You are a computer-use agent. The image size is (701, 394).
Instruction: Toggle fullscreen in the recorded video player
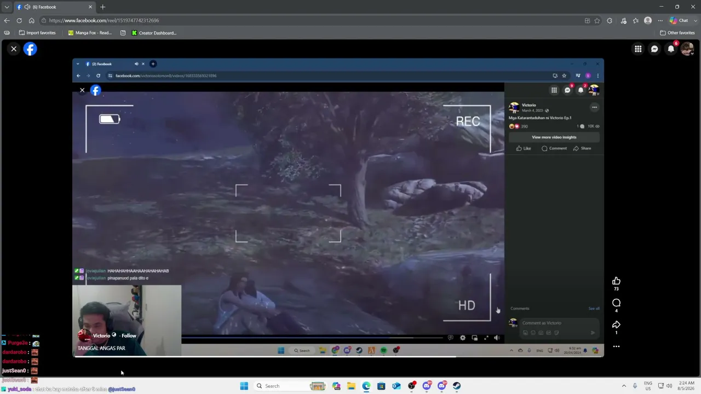(x=486, y=338)
